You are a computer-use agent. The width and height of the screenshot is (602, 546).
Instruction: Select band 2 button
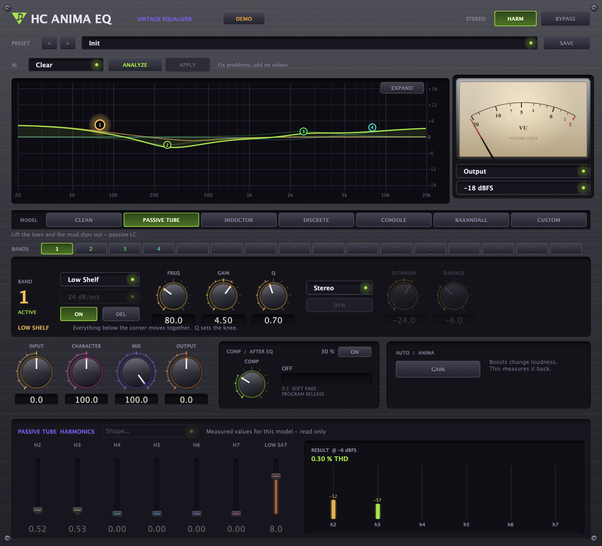click(91, 249)
